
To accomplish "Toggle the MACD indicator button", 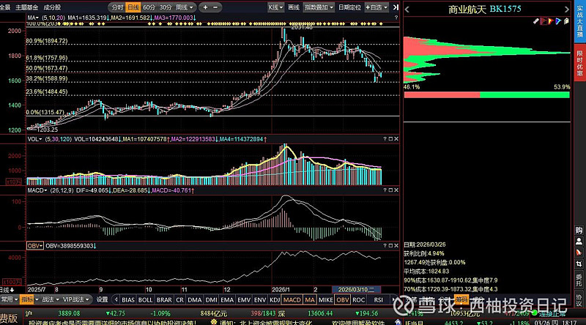I will click(x=292, y=299).
